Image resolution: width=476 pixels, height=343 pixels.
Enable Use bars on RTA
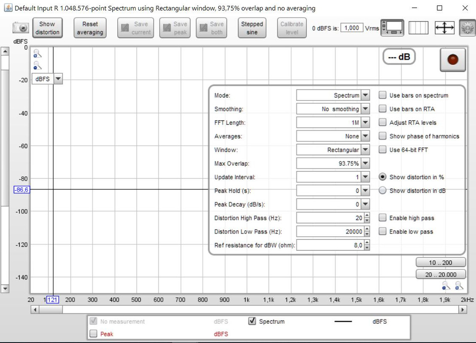point(382,109)
